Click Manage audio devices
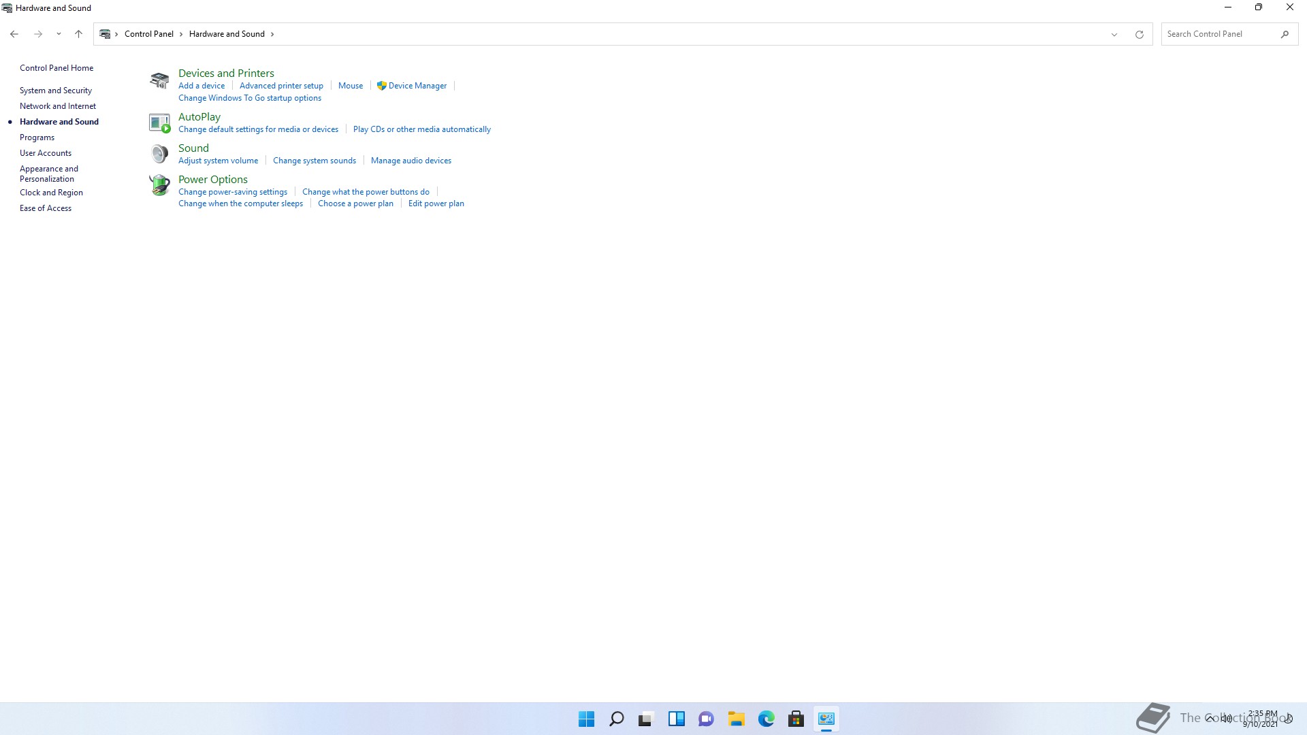1307x735 pixels. coord(411,161)
